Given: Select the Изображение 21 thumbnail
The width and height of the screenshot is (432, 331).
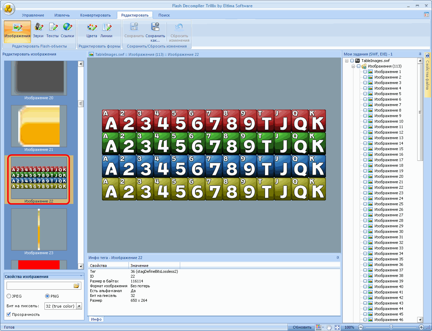Looking at the screenshot, I should click(39, 126).
